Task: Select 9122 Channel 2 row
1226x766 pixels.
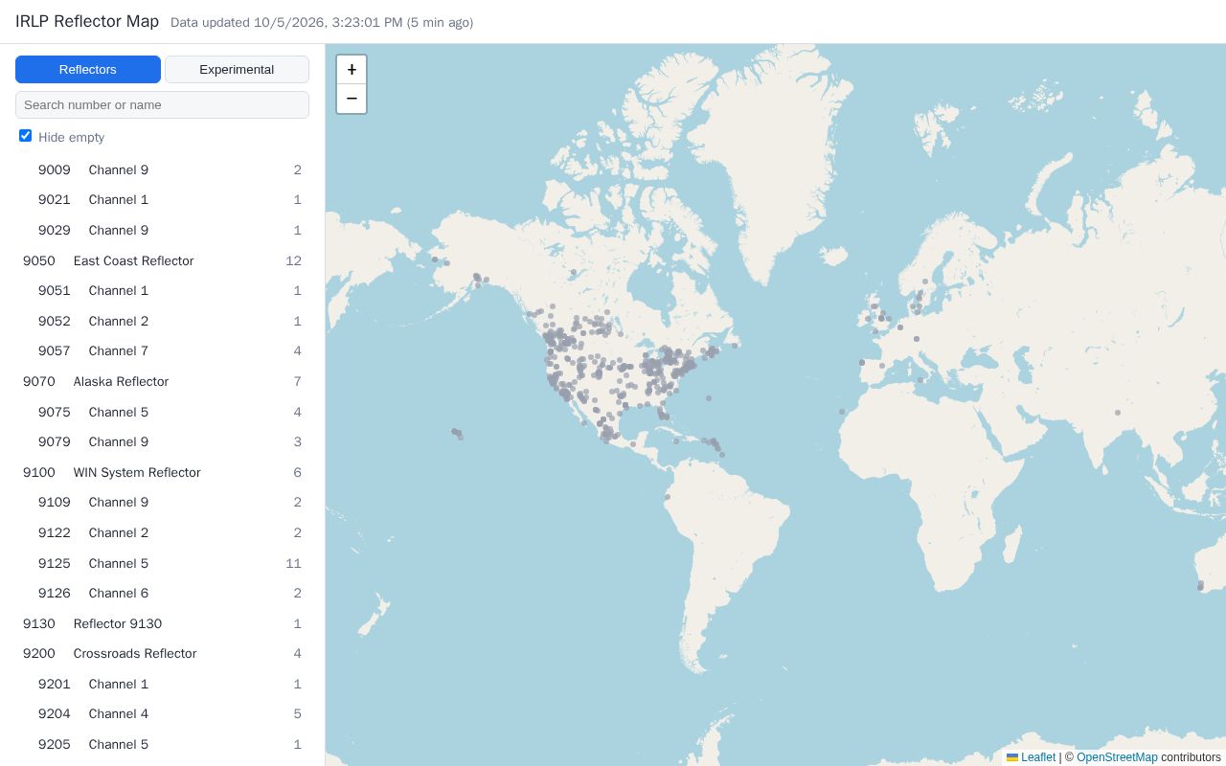Action: [x=162, y=532]
